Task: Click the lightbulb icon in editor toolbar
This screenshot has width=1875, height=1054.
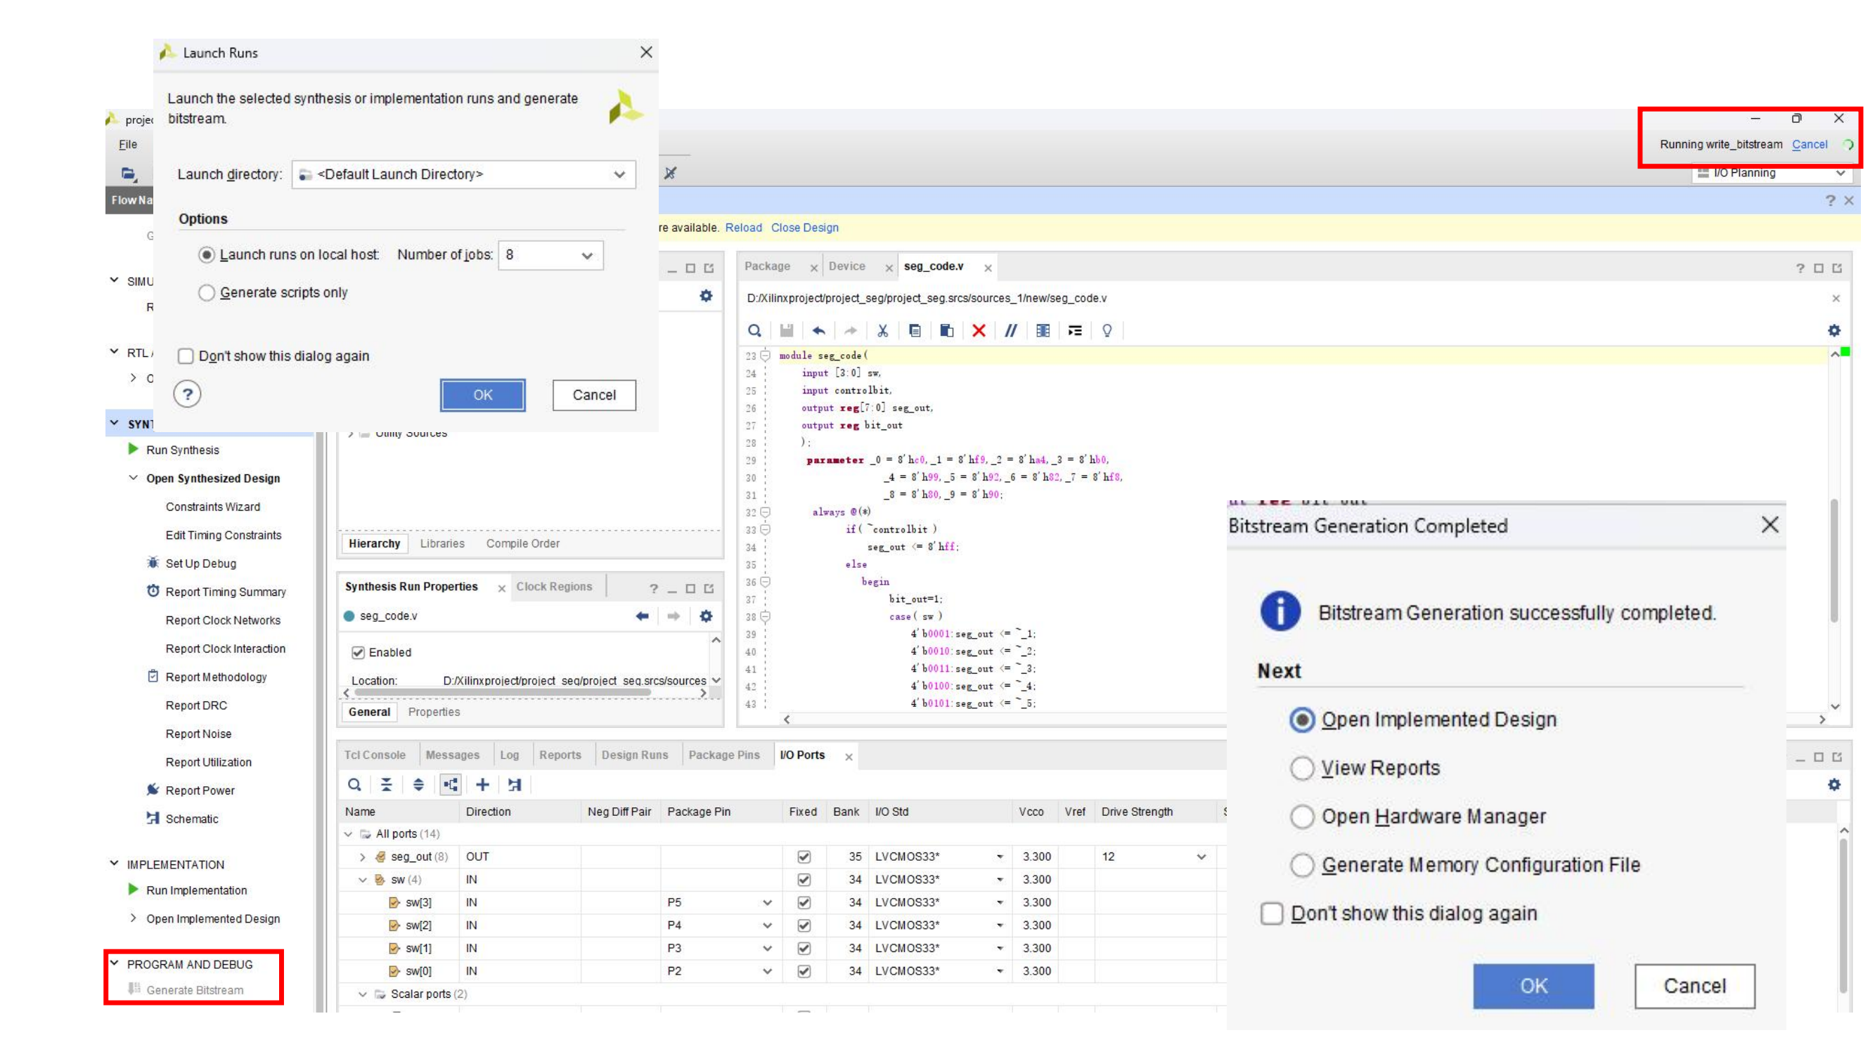Action: (1107, 331)
